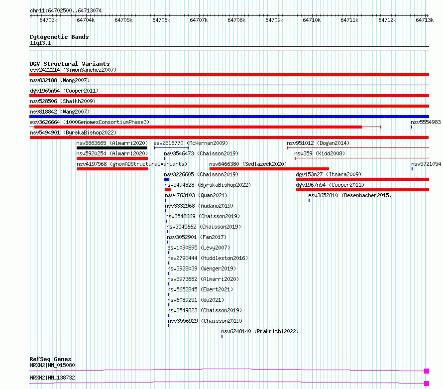Open the dgv1965n54 (Cooper2011) variant
The height and width of the screenshot is (389, 443).
pyautogui.click(x=64, y=91)
